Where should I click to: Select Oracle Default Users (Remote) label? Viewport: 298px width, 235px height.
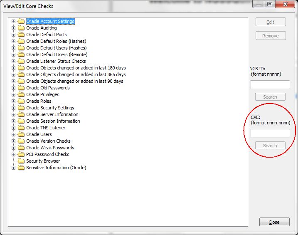coord(57,54)
